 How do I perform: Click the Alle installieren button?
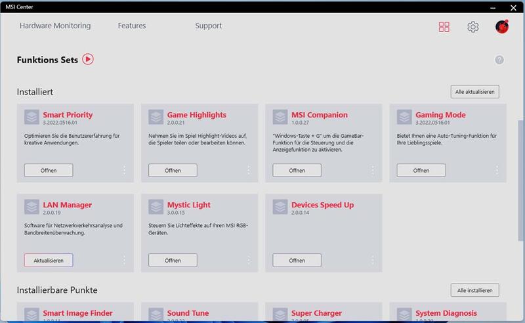pyautogui.click(x=474, y=290)
